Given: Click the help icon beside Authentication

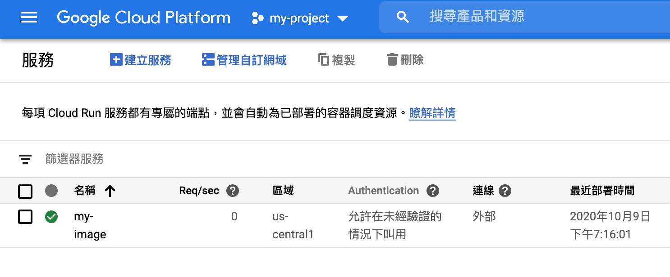Looking at the screenshot, I should [x=433, y=191].
